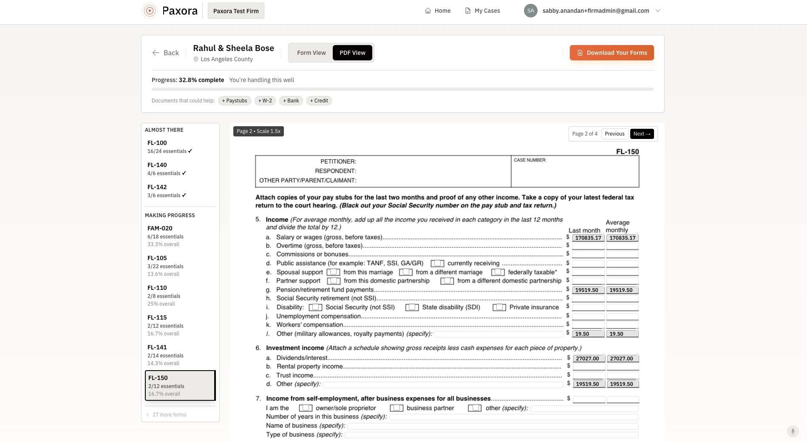Click the progress completion bar
807x442 pixels.
pos(402,89)
